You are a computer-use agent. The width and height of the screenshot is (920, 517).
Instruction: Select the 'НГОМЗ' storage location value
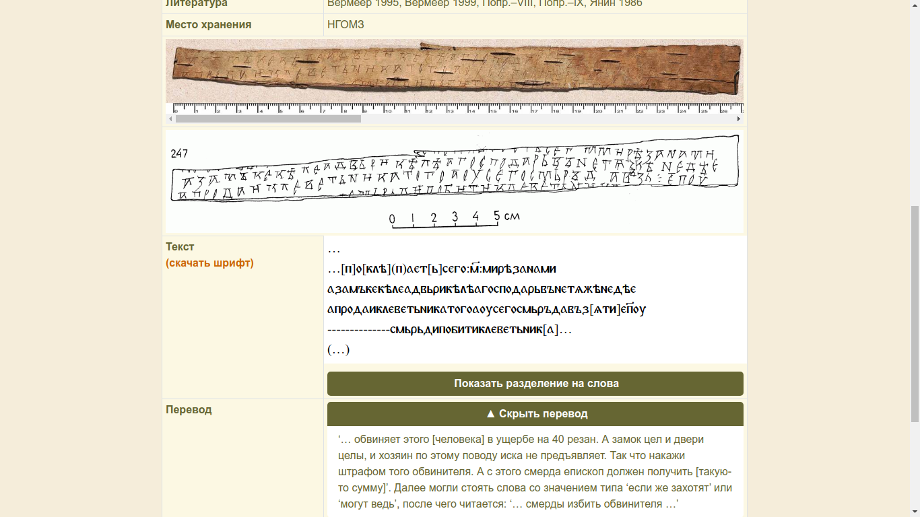pos(346,25)
